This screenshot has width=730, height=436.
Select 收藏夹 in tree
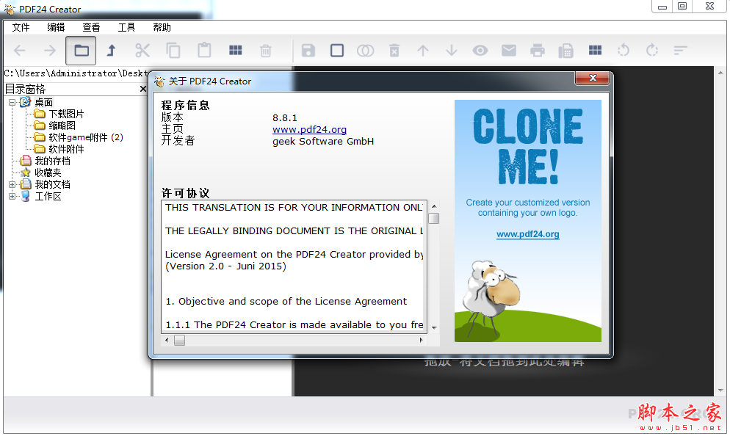pyautogui.click(x=48, y=172)
